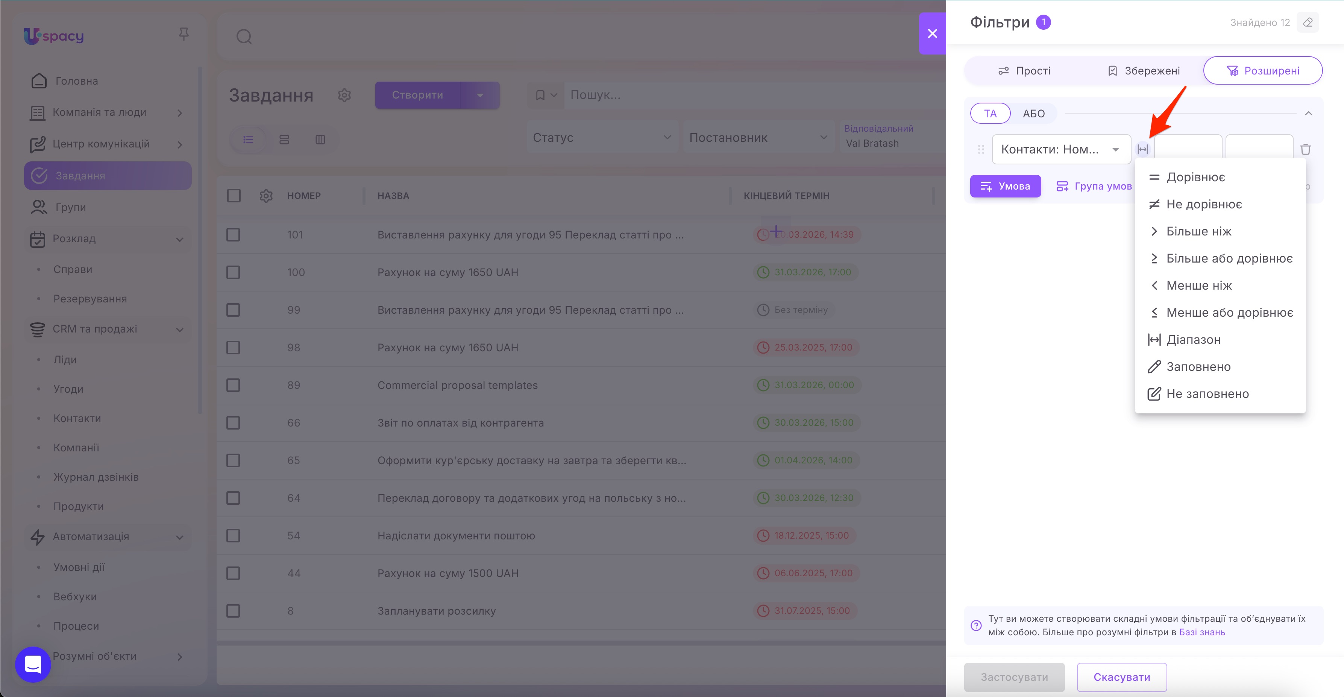
Task: Click the pin icon in sidebar header
Action: (183, 35)
